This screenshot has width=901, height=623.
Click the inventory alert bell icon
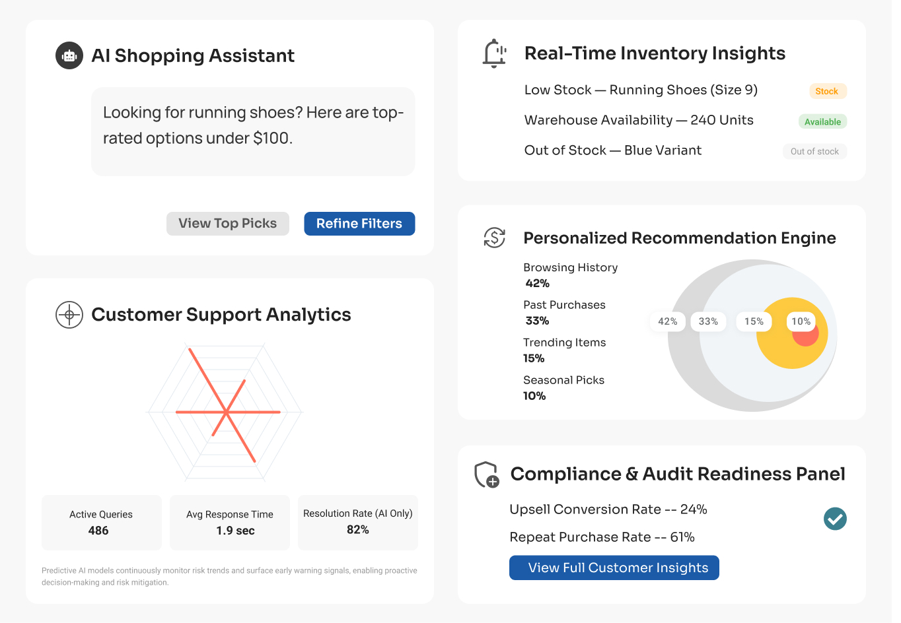click(494, 53)
